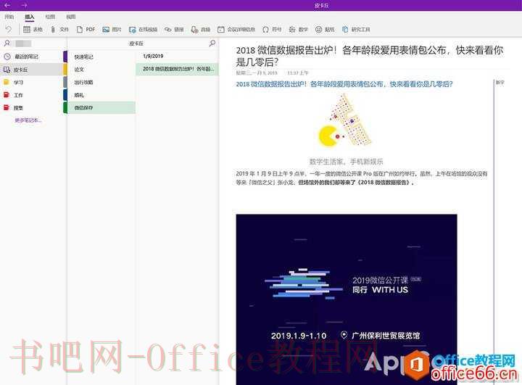The width and height of the screenshot is (522, 385).
Task: Click the Undo icon
Action: pos(8,29)
